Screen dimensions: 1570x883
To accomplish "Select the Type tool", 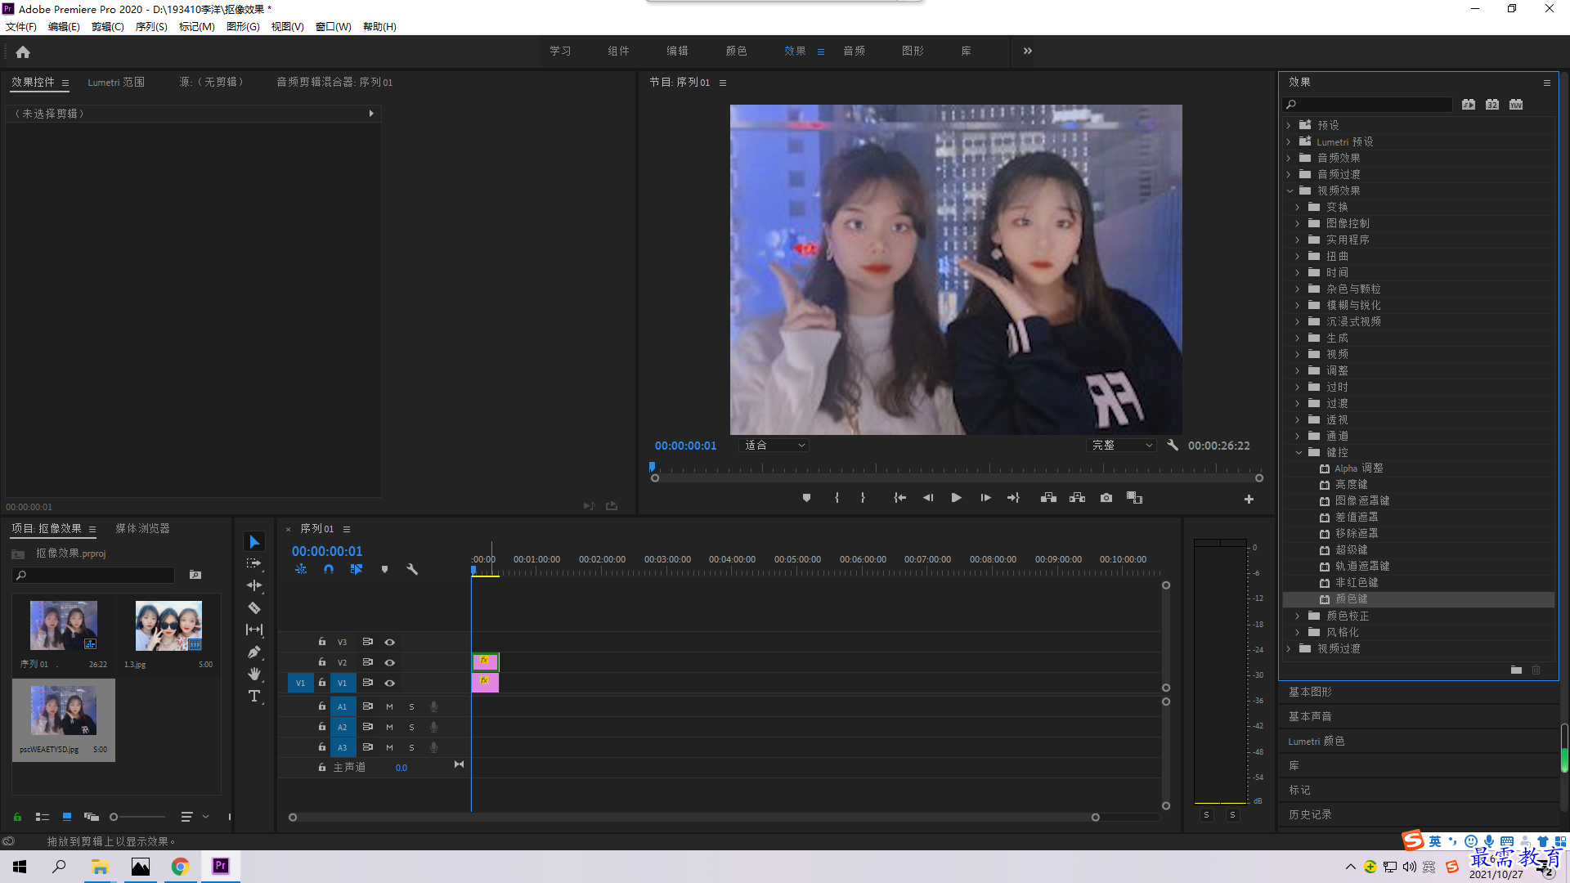I will [254, 696].
